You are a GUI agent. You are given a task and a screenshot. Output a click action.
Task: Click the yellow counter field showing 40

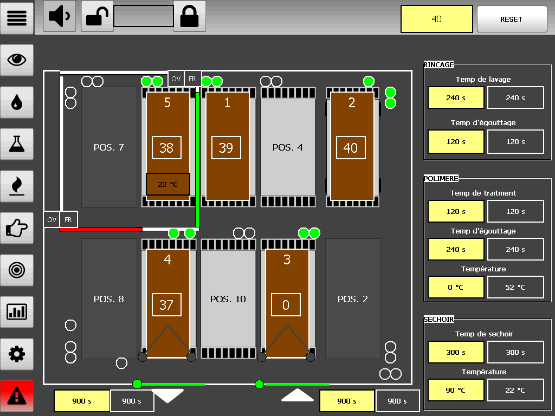(x=436, y=19)
